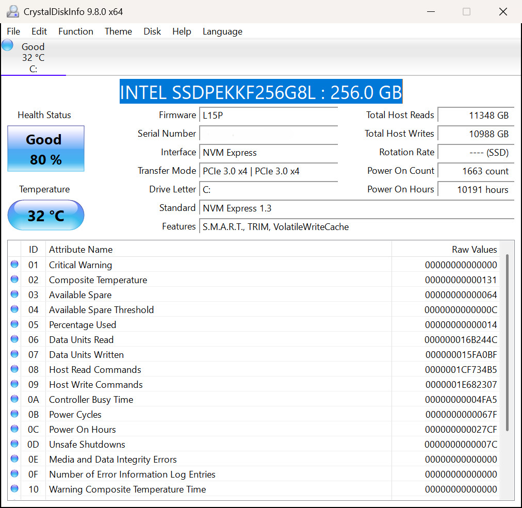This screenshot has height=508, width=522.
Task: Open the Edit menu
Action: tap(39, 31)
